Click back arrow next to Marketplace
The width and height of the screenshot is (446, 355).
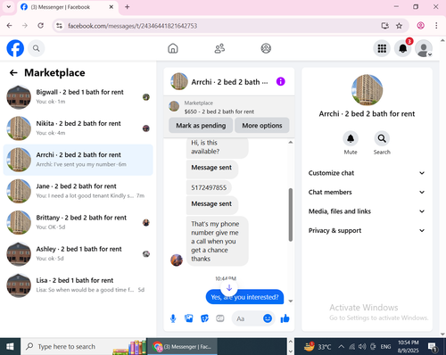13,73
